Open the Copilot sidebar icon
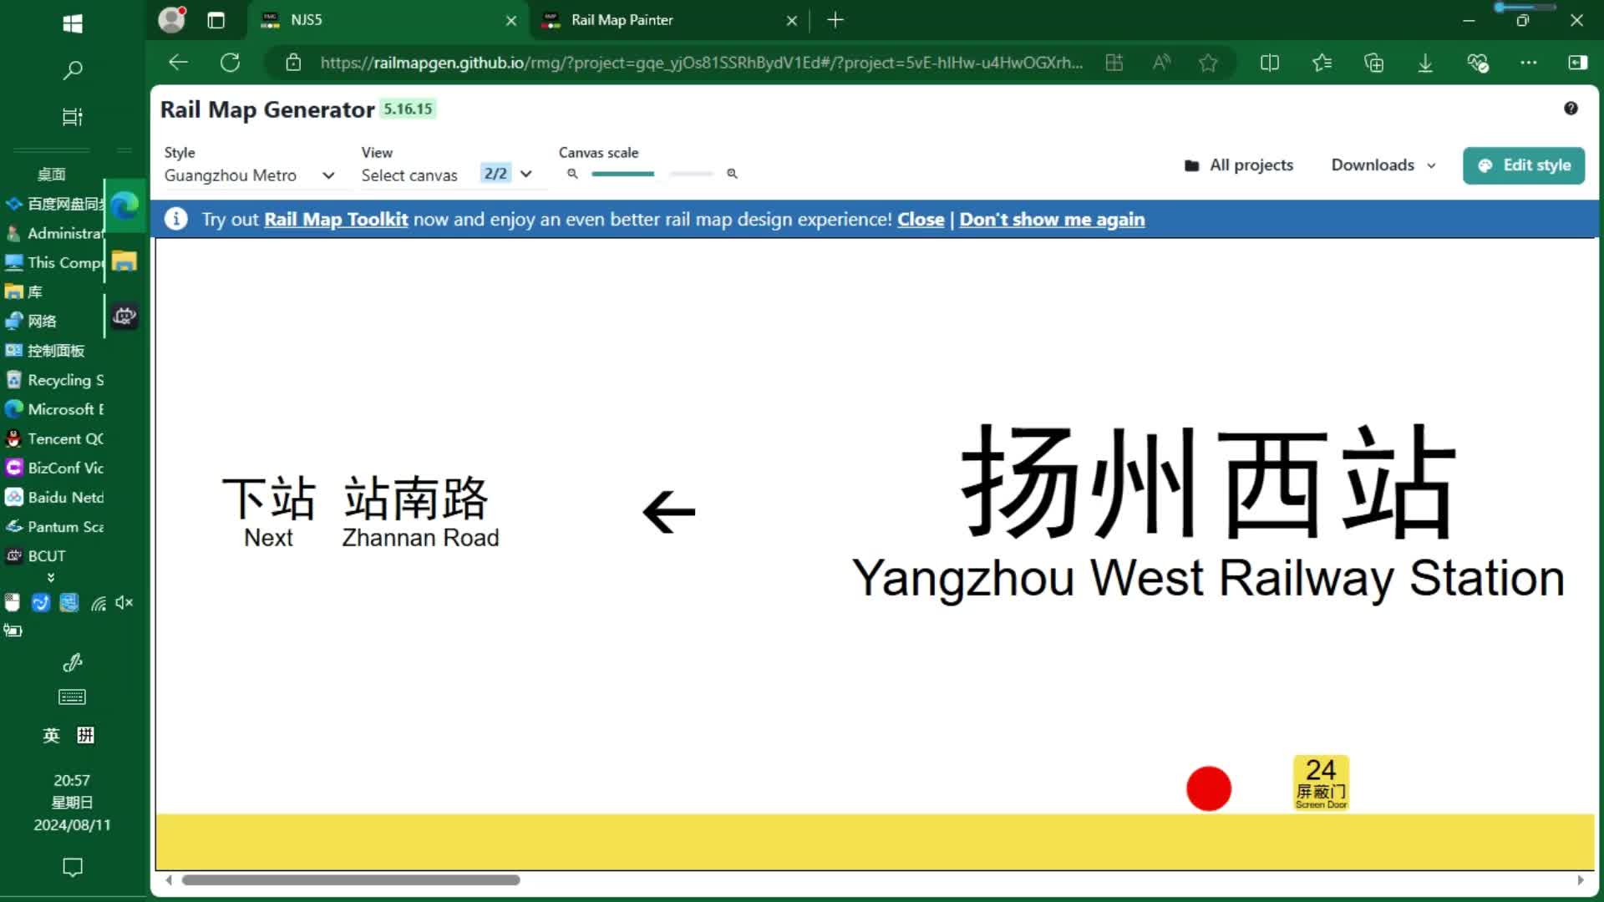This screenshot has height=902, width=1604. click(x=1579, y=63)
